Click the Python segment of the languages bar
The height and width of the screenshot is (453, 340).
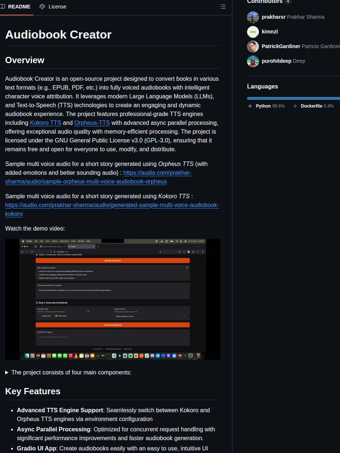coord(293,98)
